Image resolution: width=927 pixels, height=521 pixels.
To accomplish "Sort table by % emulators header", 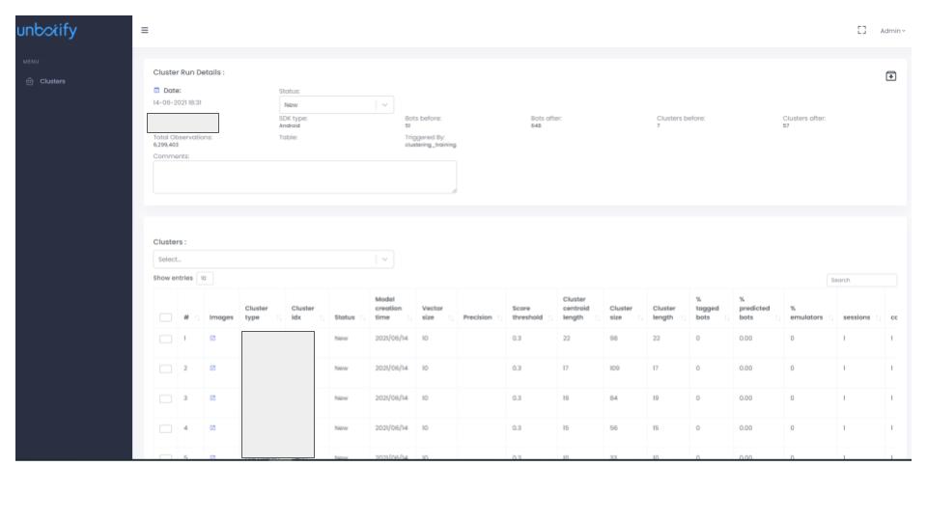I will (806, 313).
